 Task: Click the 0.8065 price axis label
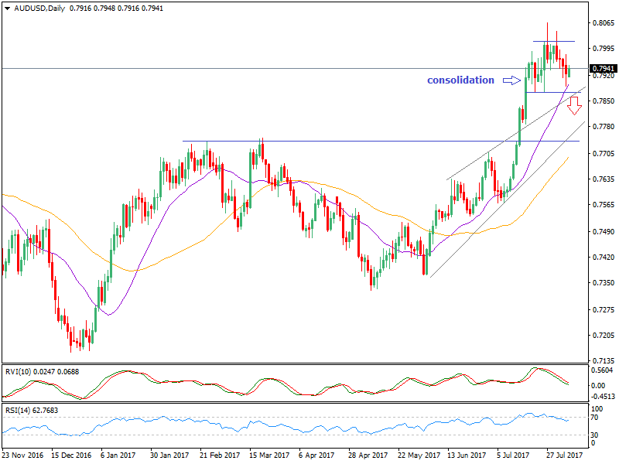click(x=600, y=23)
